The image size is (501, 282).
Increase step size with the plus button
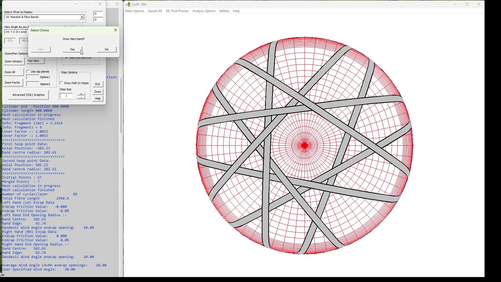81,94
